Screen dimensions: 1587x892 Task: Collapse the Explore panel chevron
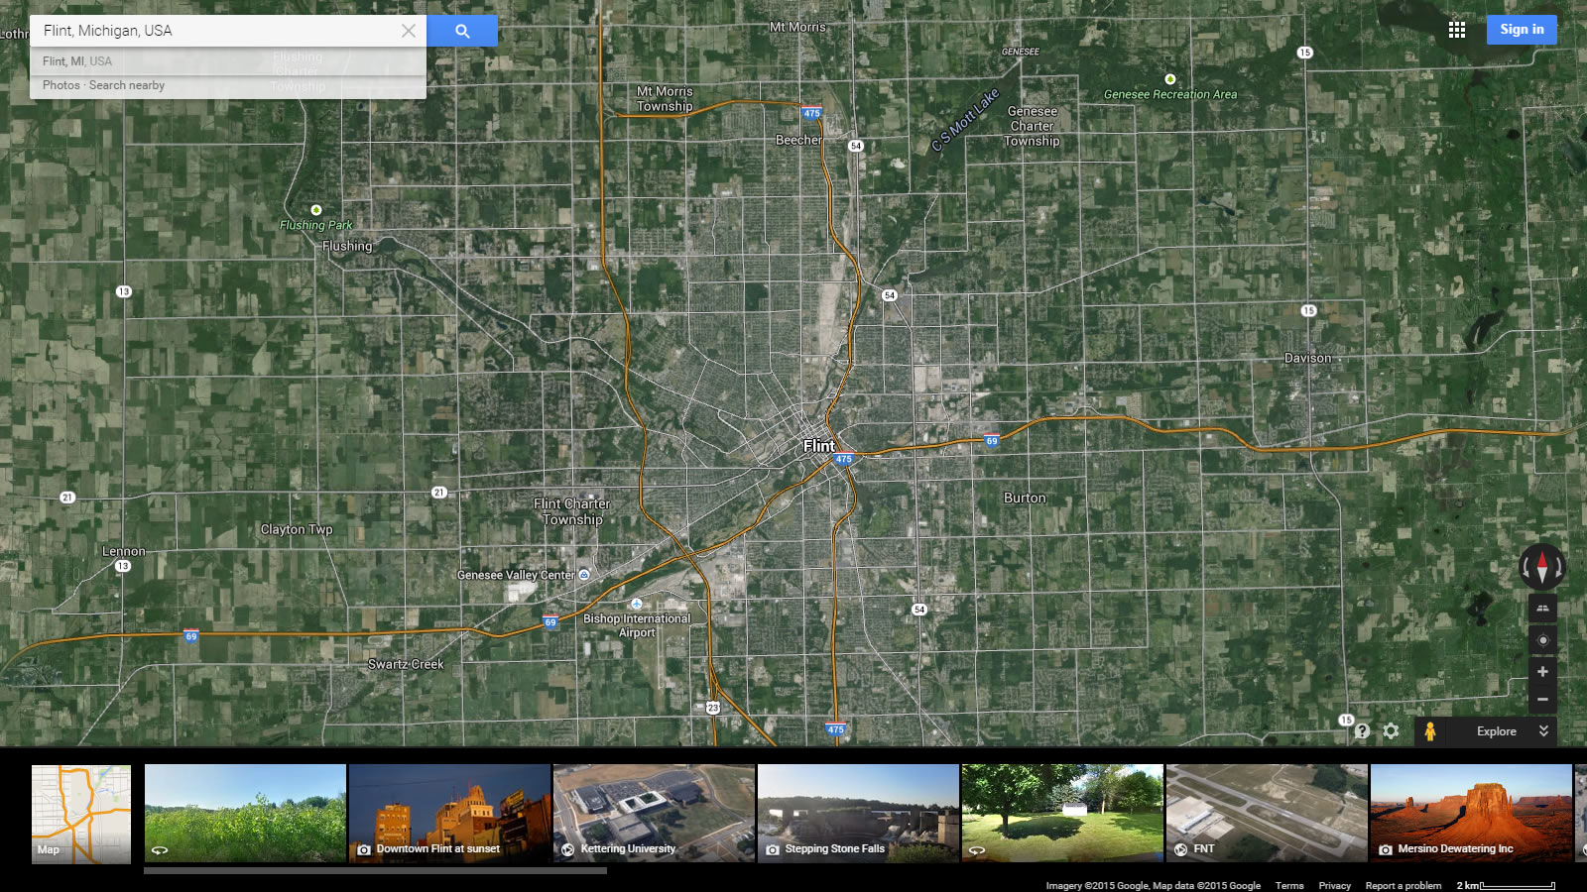(x=1543, y=731)
